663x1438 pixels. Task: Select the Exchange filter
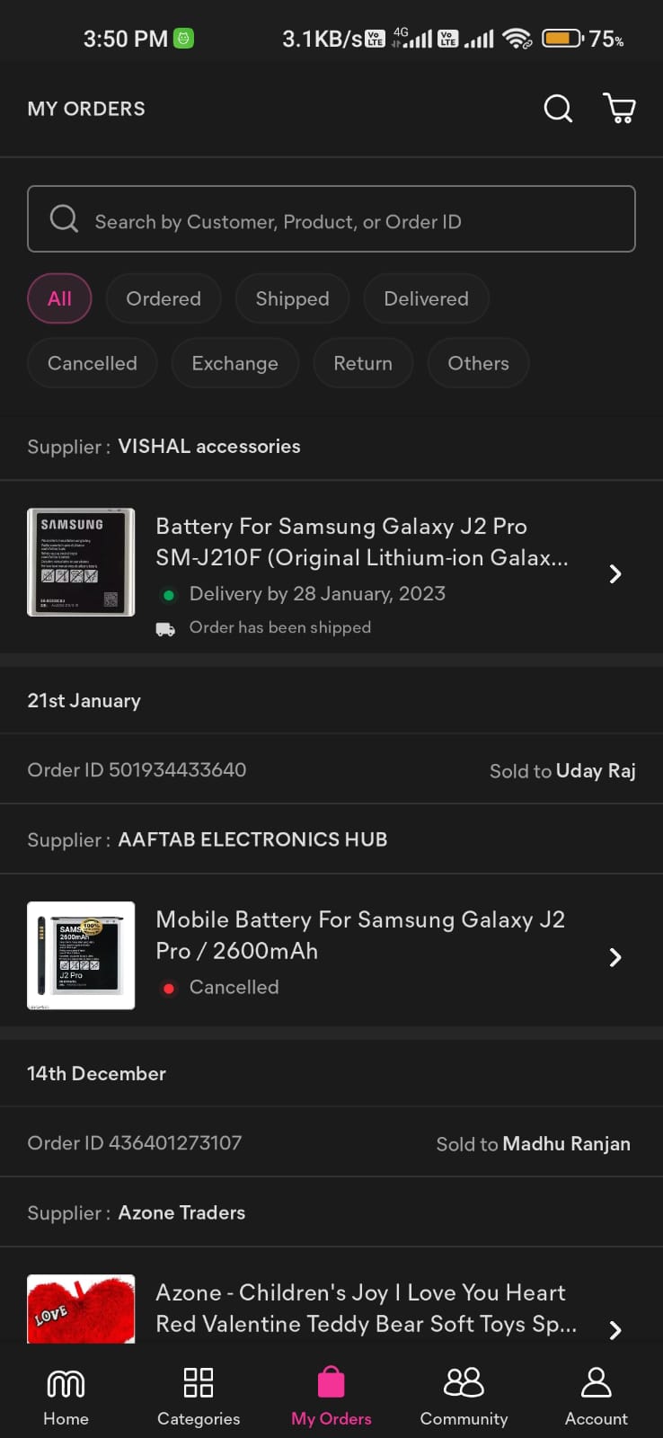click(x=234, y=363)
